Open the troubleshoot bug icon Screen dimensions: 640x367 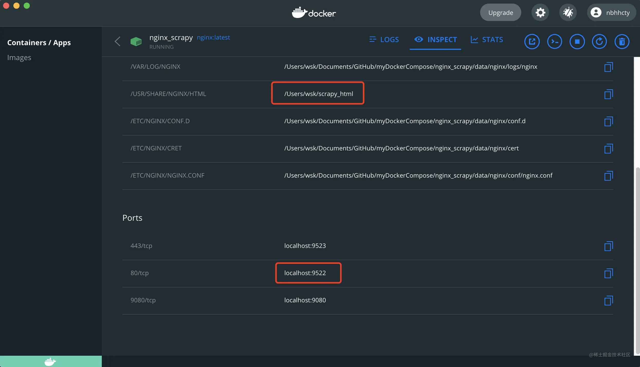coord(568,13)
